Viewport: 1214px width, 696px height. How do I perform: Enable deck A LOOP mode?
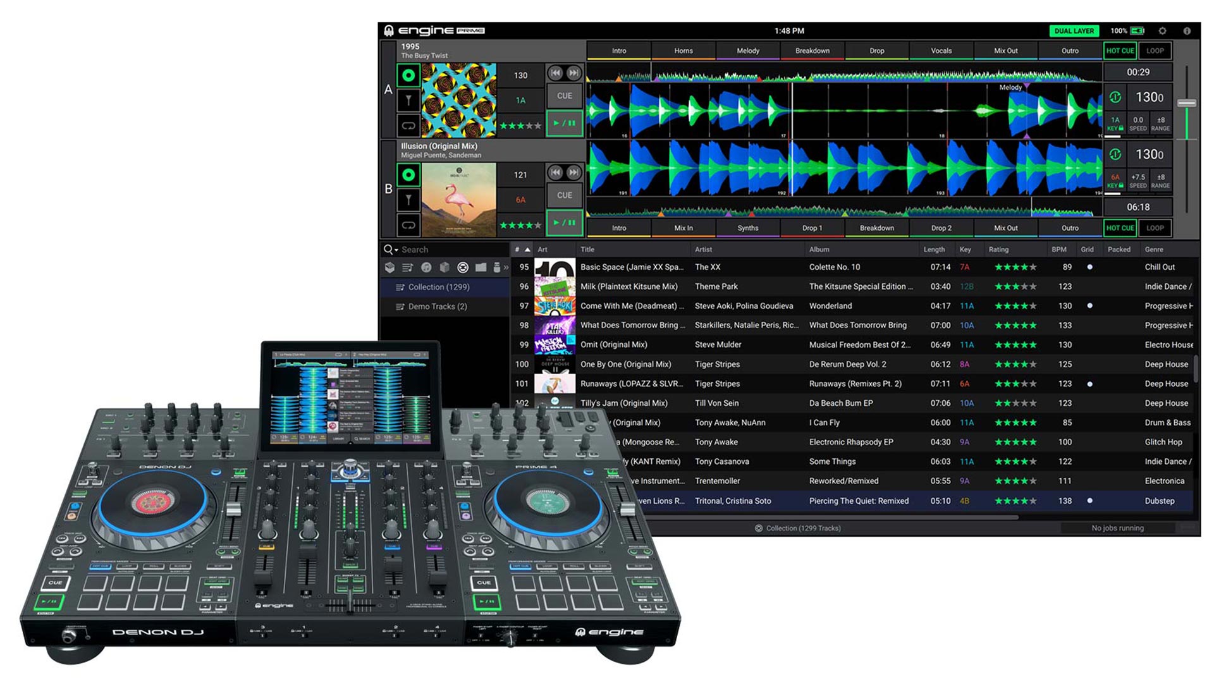click(1155, 51)
